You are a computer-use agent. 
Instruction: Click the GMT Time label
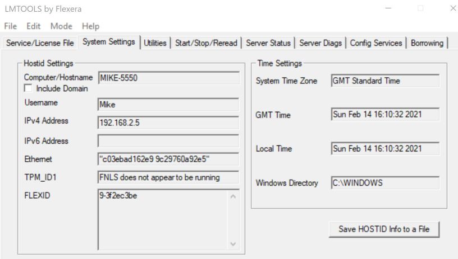[273, 115]
